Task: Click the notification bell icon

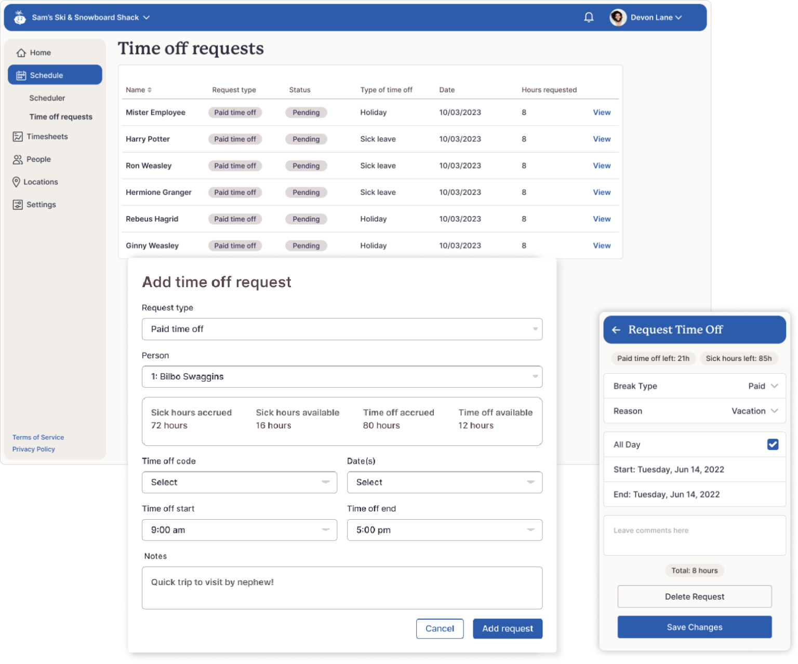Action: (589, 17)
